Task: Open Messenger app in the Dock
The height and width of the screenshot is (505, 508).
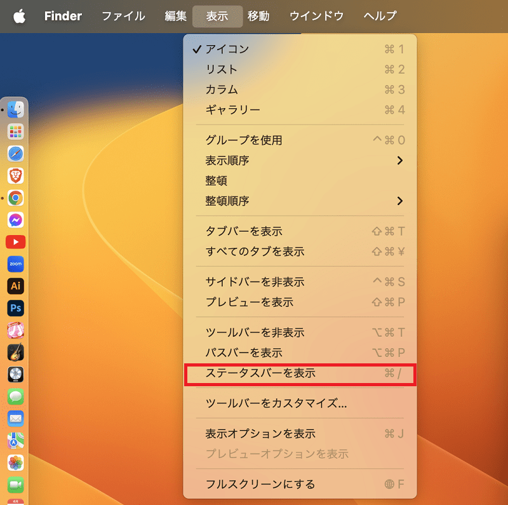Action: pos(15,220)
